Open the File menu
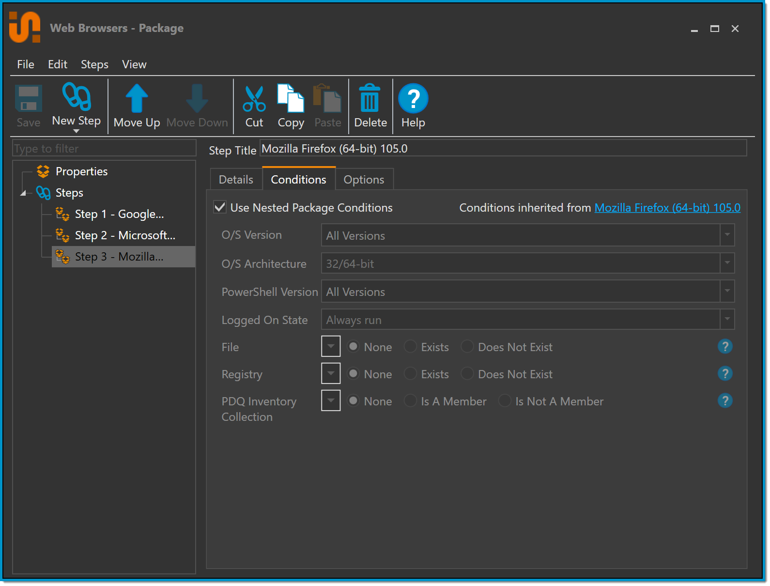Screen dimensions: 770x586 click(x=26, y=64)
